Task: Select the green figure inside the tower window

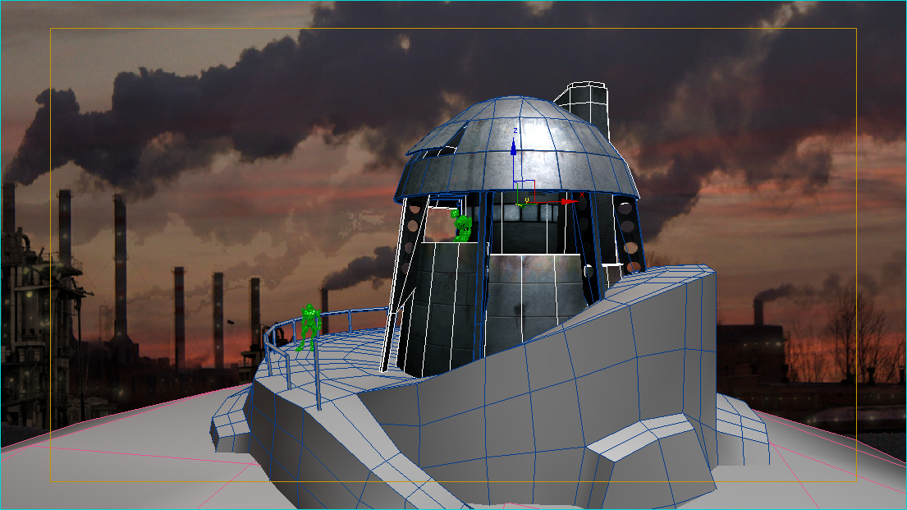Action: tap(463, 226)
